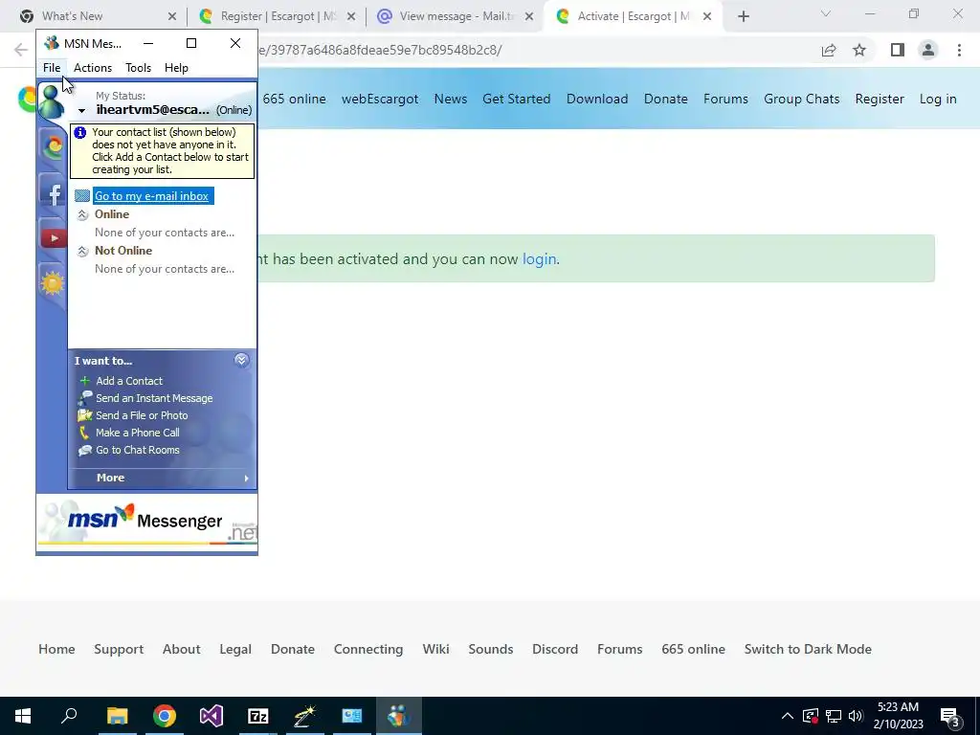This screenshot has width=980, height=735.
Task: Open the Help menu in MSN Messenger
Action: point(176,68)
